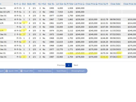Select the row with $325,000 close price
The image size is (136, 102).
point(68,53)
